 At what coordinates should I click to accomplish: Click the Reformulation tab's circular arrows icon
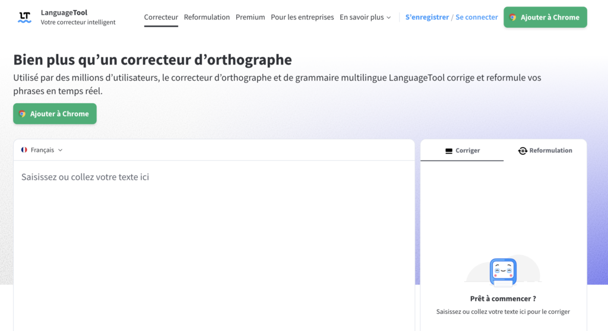pyautogui.click(x=522, y=151)
